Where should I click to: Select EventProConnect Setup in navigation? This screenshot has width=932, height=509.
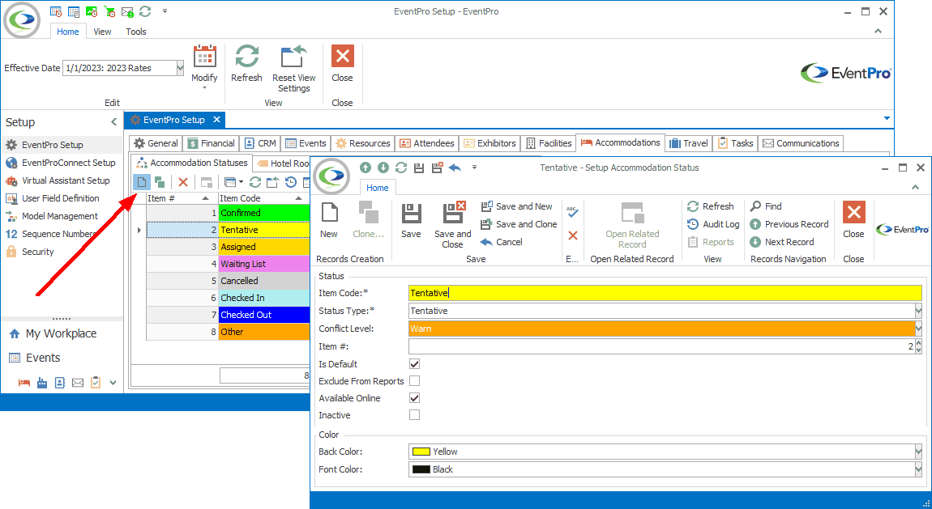pos(62,163)
